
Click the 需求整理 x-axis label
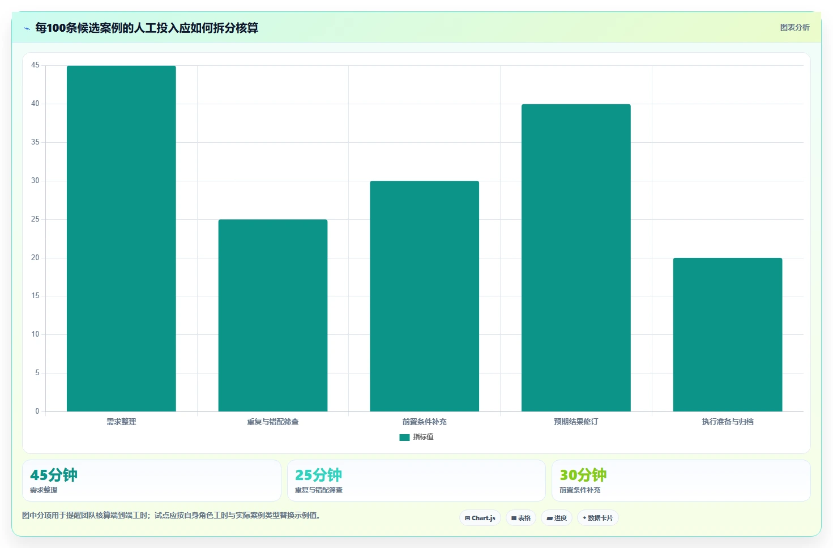(x=121, y=422)
